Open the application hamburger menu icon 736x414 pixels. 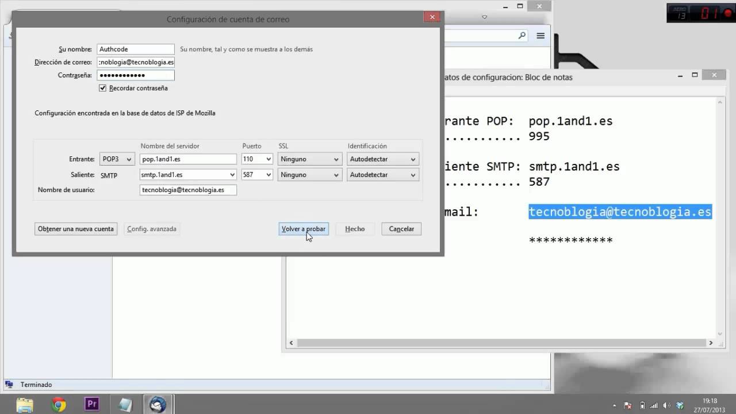coord(540,36)
